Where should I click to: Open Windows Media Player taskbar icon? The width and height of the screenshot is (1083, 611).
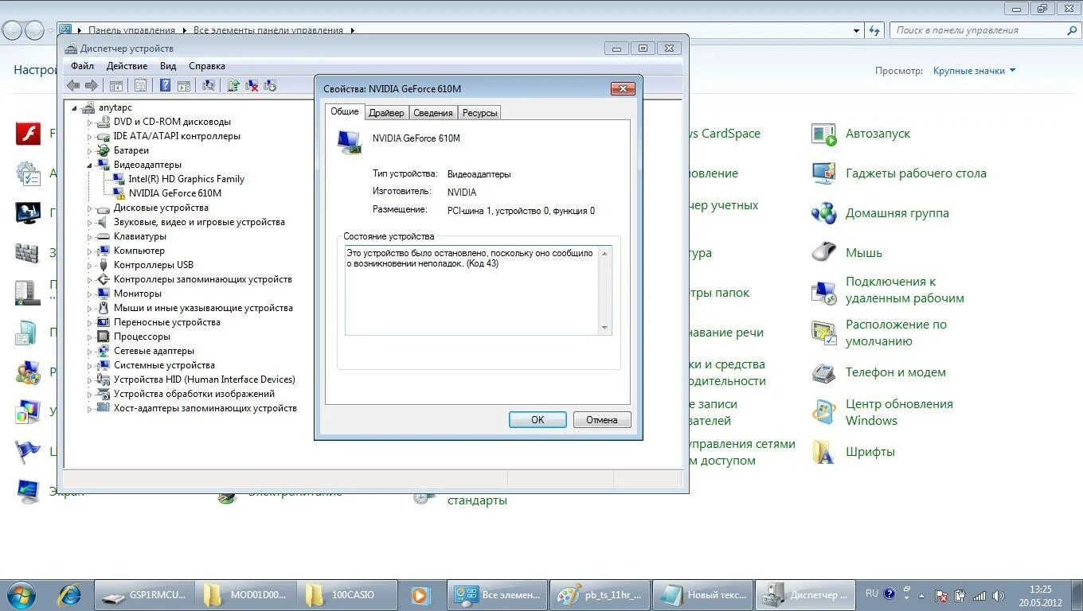(x=420, y=595)
